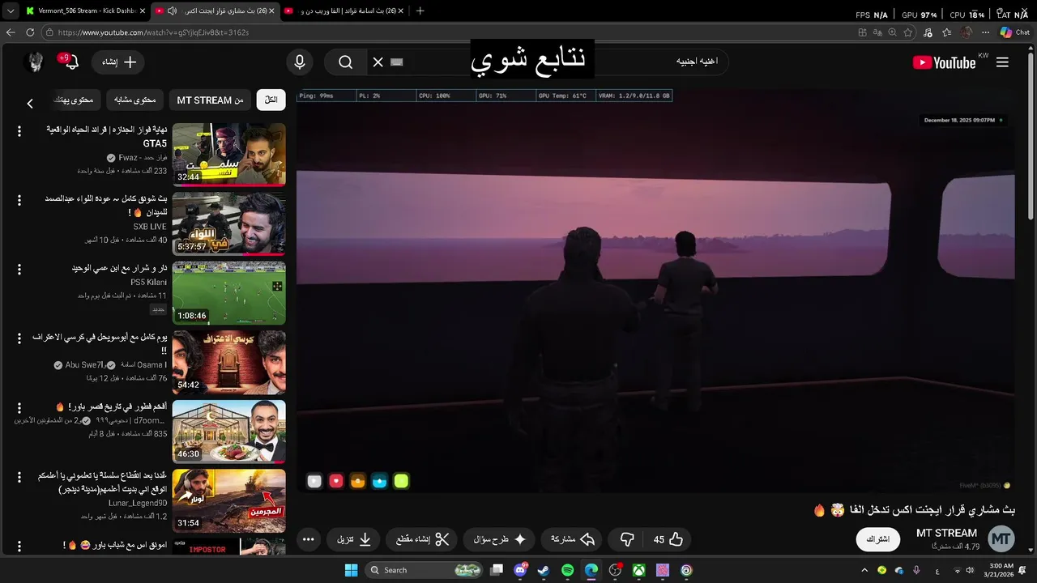Open Steam from the taskbar
Viewport: 1037px width, 583px height.
click(x=544, y=570)
